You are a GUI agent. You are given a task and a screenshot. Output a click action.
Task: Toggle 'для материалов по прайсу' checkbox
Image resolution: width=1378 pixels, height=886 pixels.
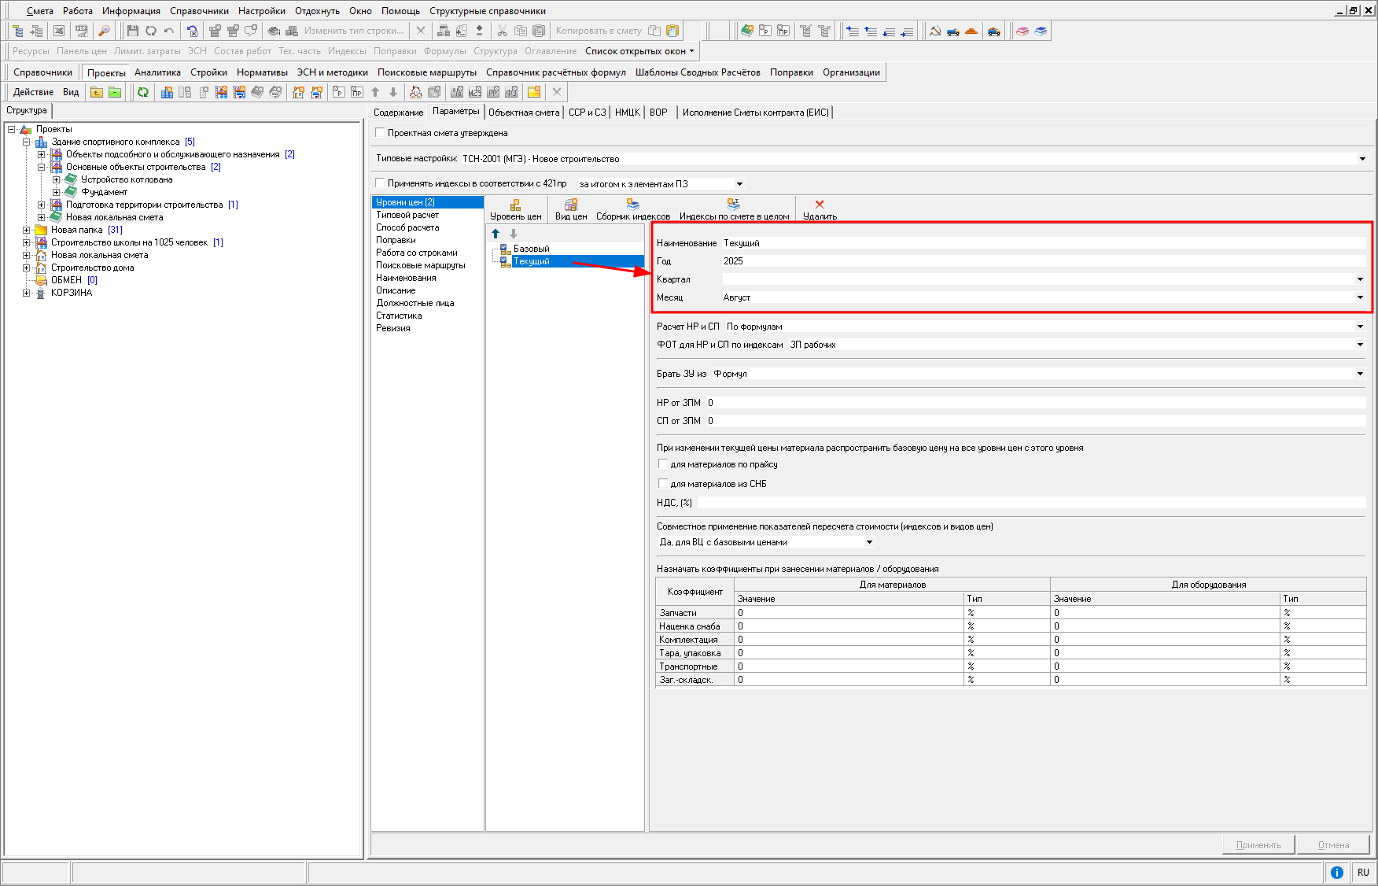663,464
